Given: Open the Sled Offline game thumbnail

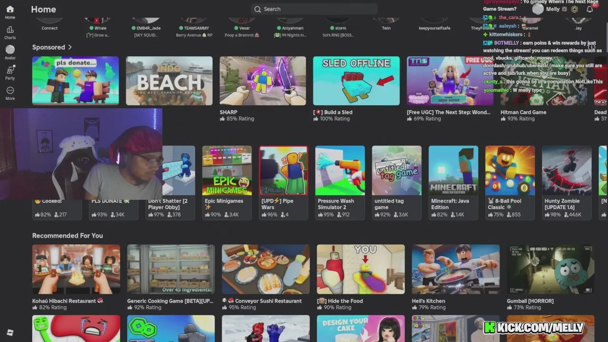Looking at the screenshot, I should [356, 81].
